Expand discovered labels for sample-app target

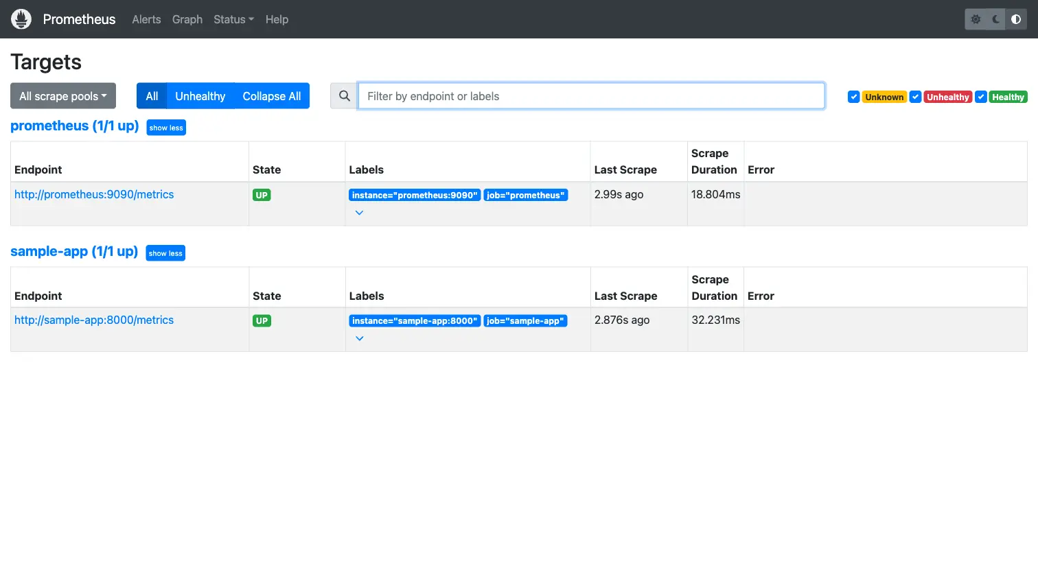[359, 338]
